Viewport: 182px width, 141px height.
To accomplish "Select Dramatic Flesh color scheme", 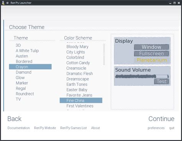I will click(79, 74).
